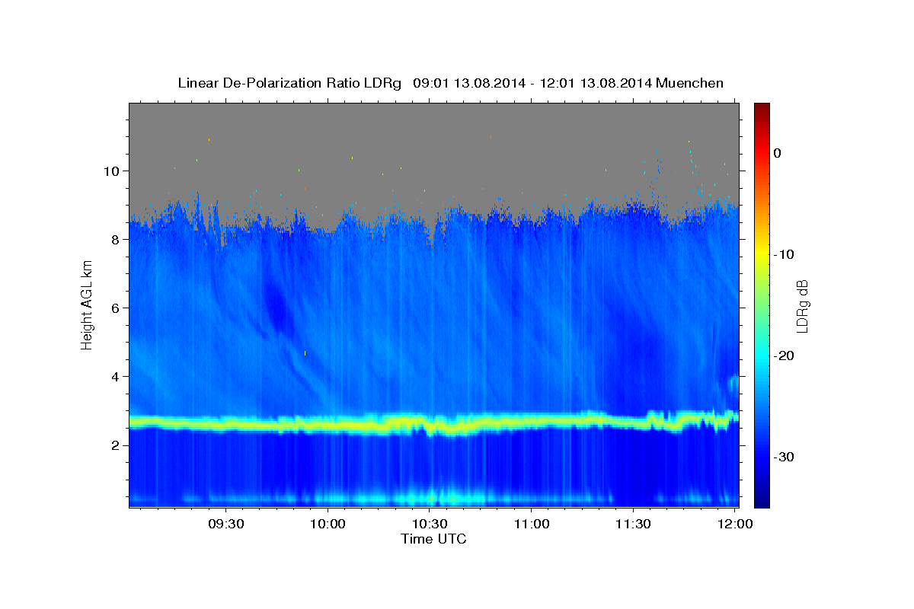Click the height tick label 8
The image size is (914, 609).
click(117, 239)
